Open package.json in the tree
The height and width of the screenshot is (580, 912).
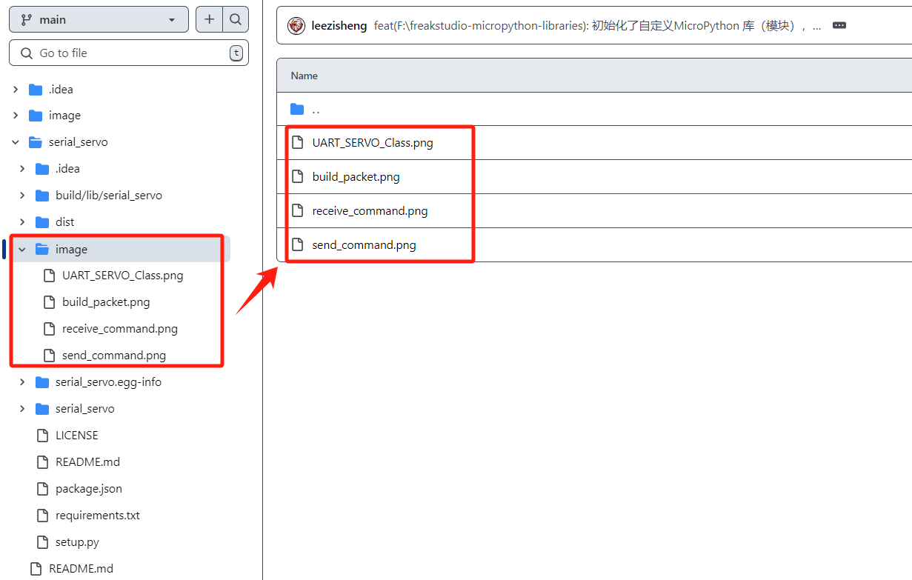point(89,489)
